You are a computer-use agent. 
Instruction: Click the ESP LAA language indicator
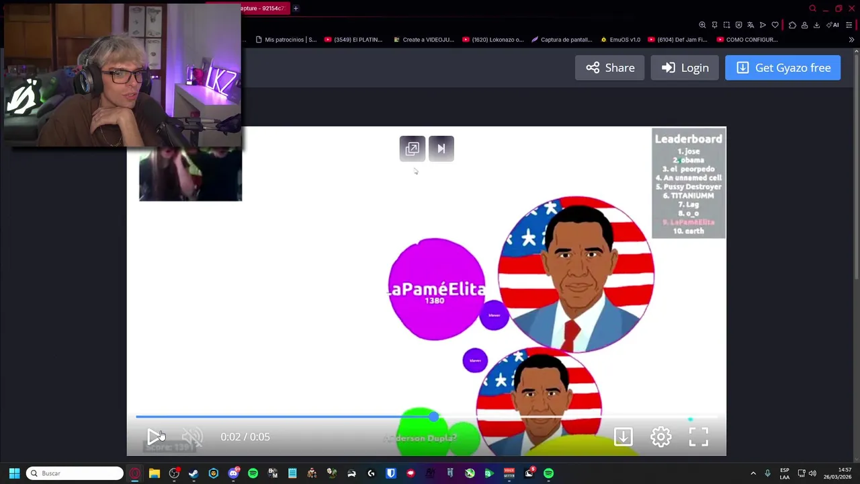pyautogui.click(x=784, y=473)
